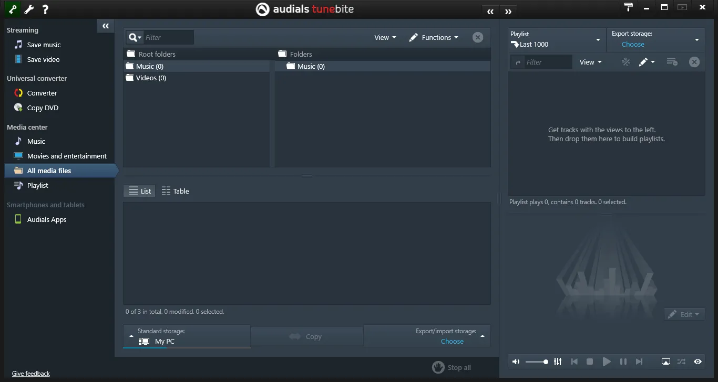The height and width of the screenshot is (382, 718).
Task: Open the wrench settings icon
Action: point(28,9)
